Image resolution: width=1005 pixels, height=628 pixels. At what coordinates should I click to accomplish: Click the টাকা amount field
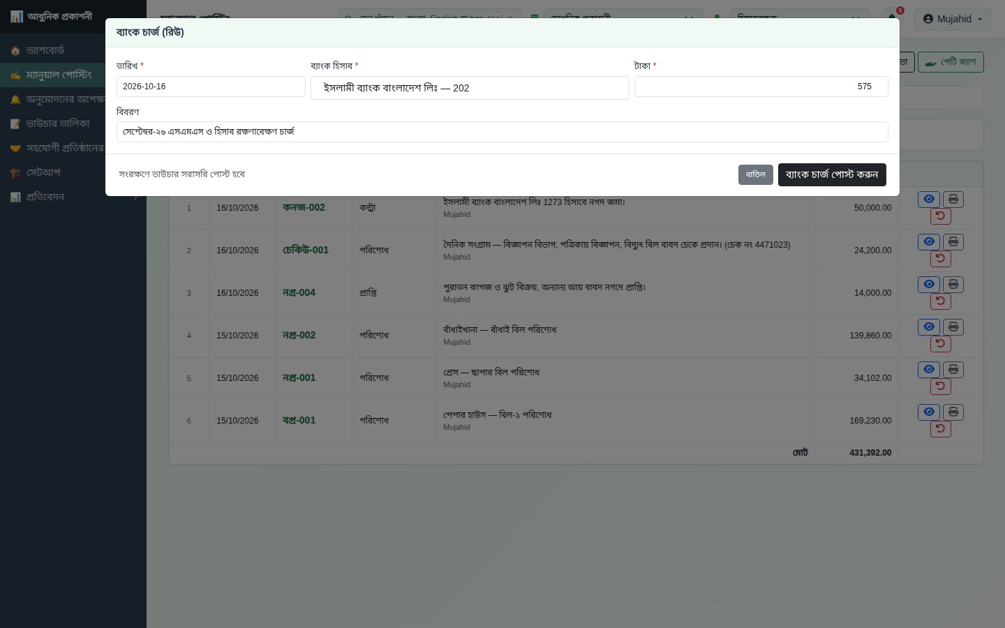pyautogui.click(x=761, y=87)
